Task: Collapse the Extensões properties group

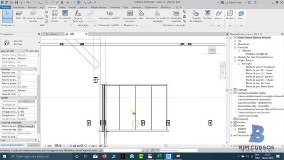Action: (x=35, y=69)
